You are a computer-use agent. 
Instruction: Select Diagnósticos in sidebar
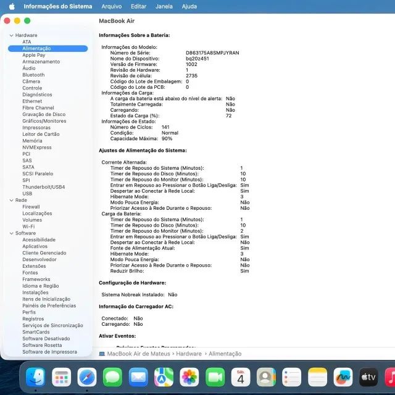pos(37,94)
